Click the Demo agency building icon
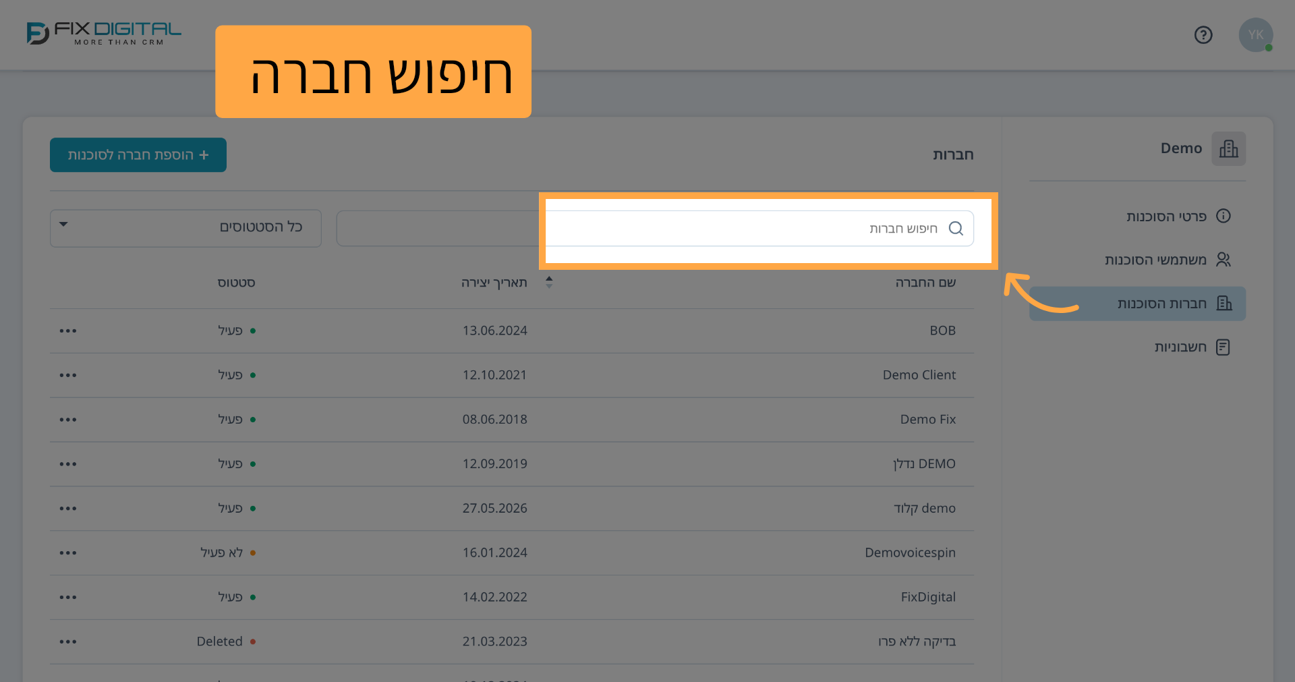 [x=1228, y=148]
